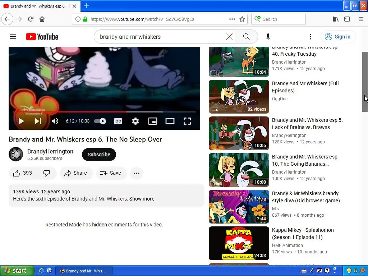
Task: Open the YouTube guide menu
Action: point(13,37)
